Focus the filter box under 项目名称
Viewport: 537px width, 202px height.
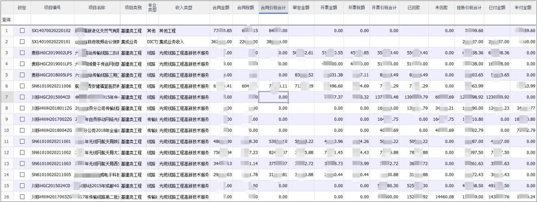pyautogui.click(x=97, y=20)
